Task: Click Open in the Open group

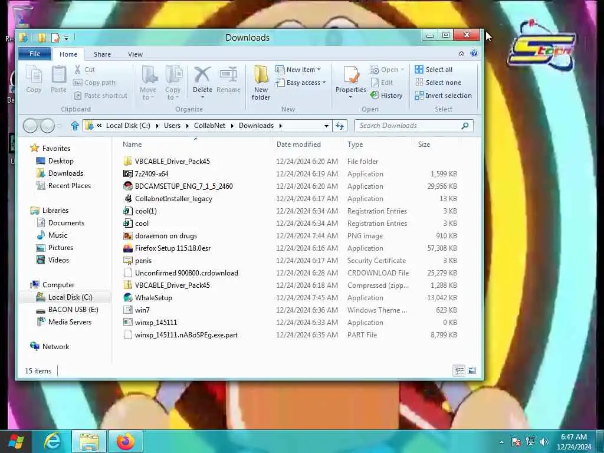Action: 387,70
